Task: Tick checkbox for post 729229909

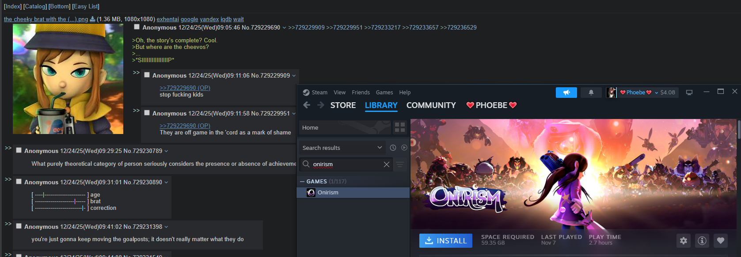Action: (147, 75)
